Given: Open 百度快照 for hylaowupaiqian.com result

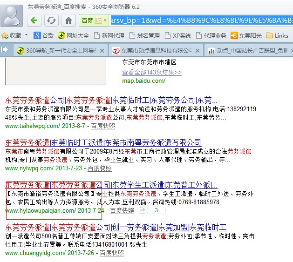Looking at the screenshot, I should pos(122,211).
